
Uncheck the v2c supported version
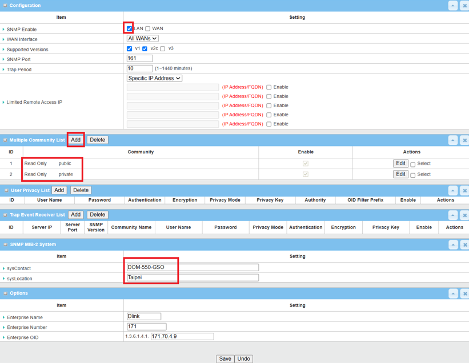coord(145,49)
